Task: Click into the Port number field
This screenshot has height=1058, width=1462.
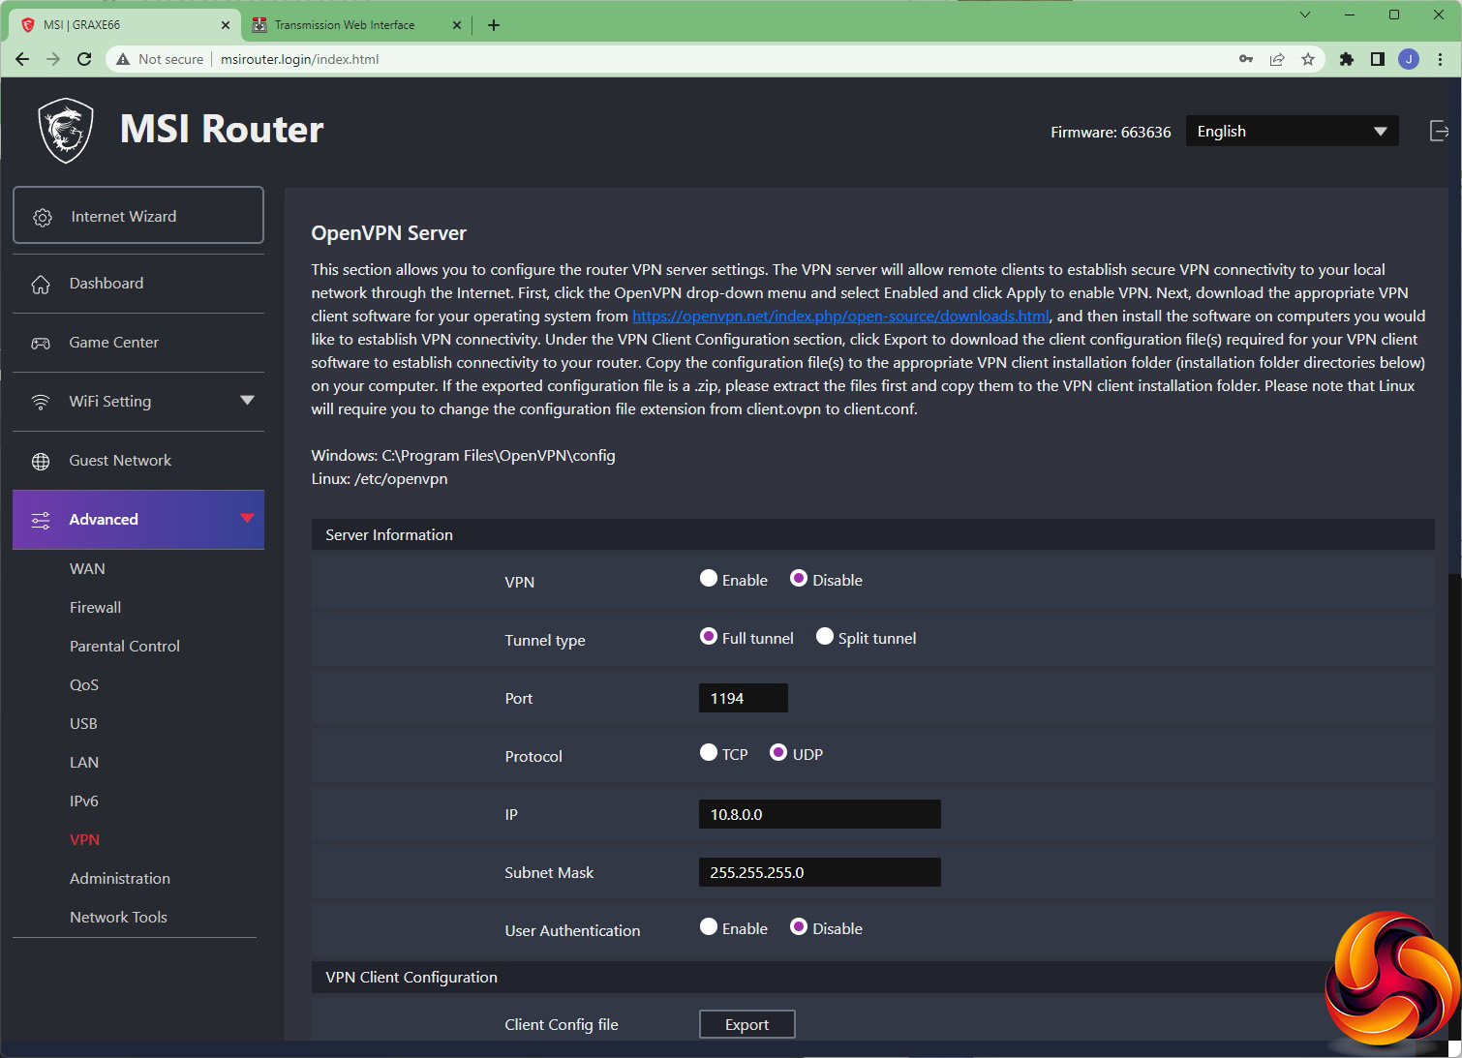Action: [743, 698]
